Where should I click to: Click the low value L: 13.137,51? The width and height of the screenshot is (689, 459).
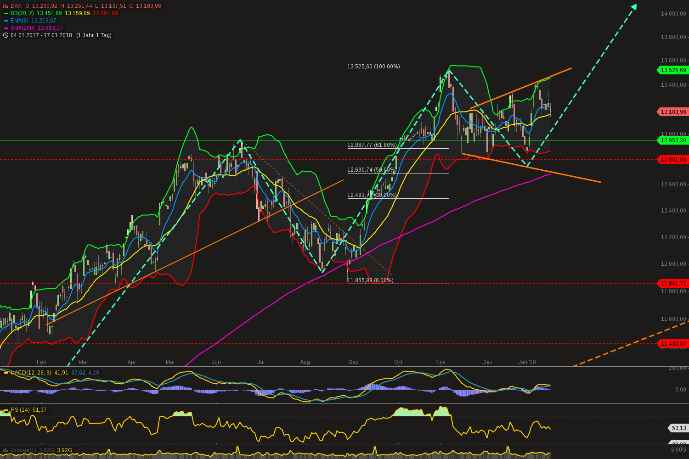(110, 6)
